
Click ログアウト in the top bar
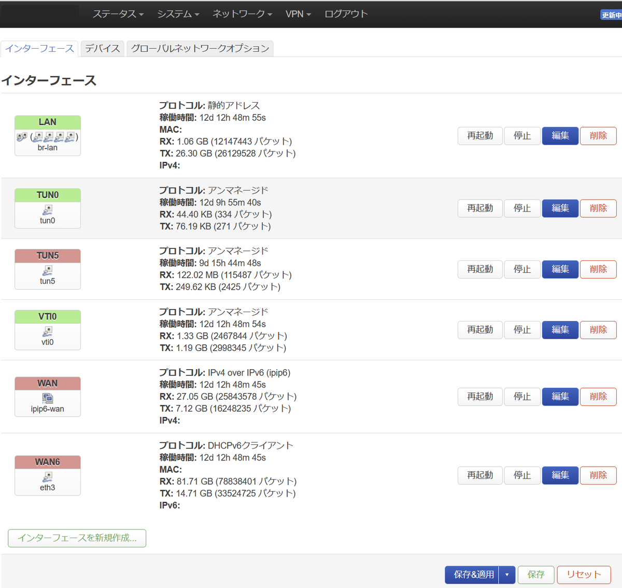pos(346,14)
